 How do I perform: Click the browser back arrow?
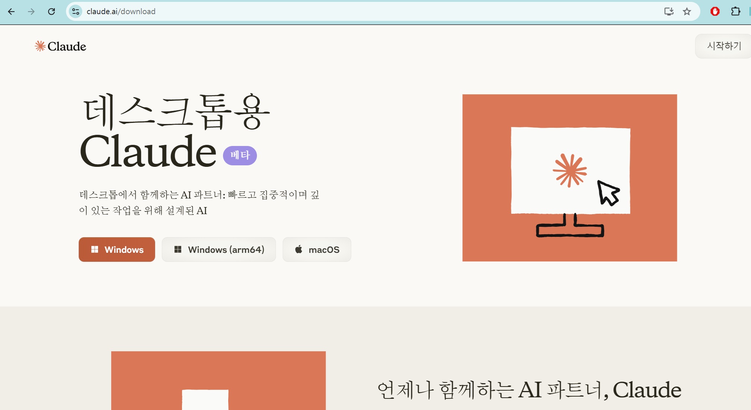pos(11,12)
